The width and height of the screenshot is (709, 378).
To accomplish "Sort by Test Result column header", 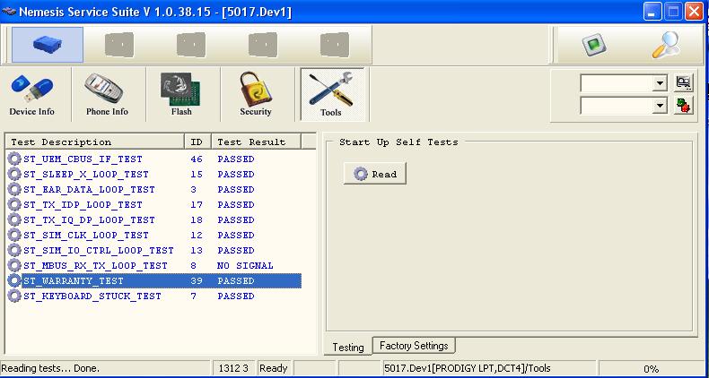I will [256, 142].
